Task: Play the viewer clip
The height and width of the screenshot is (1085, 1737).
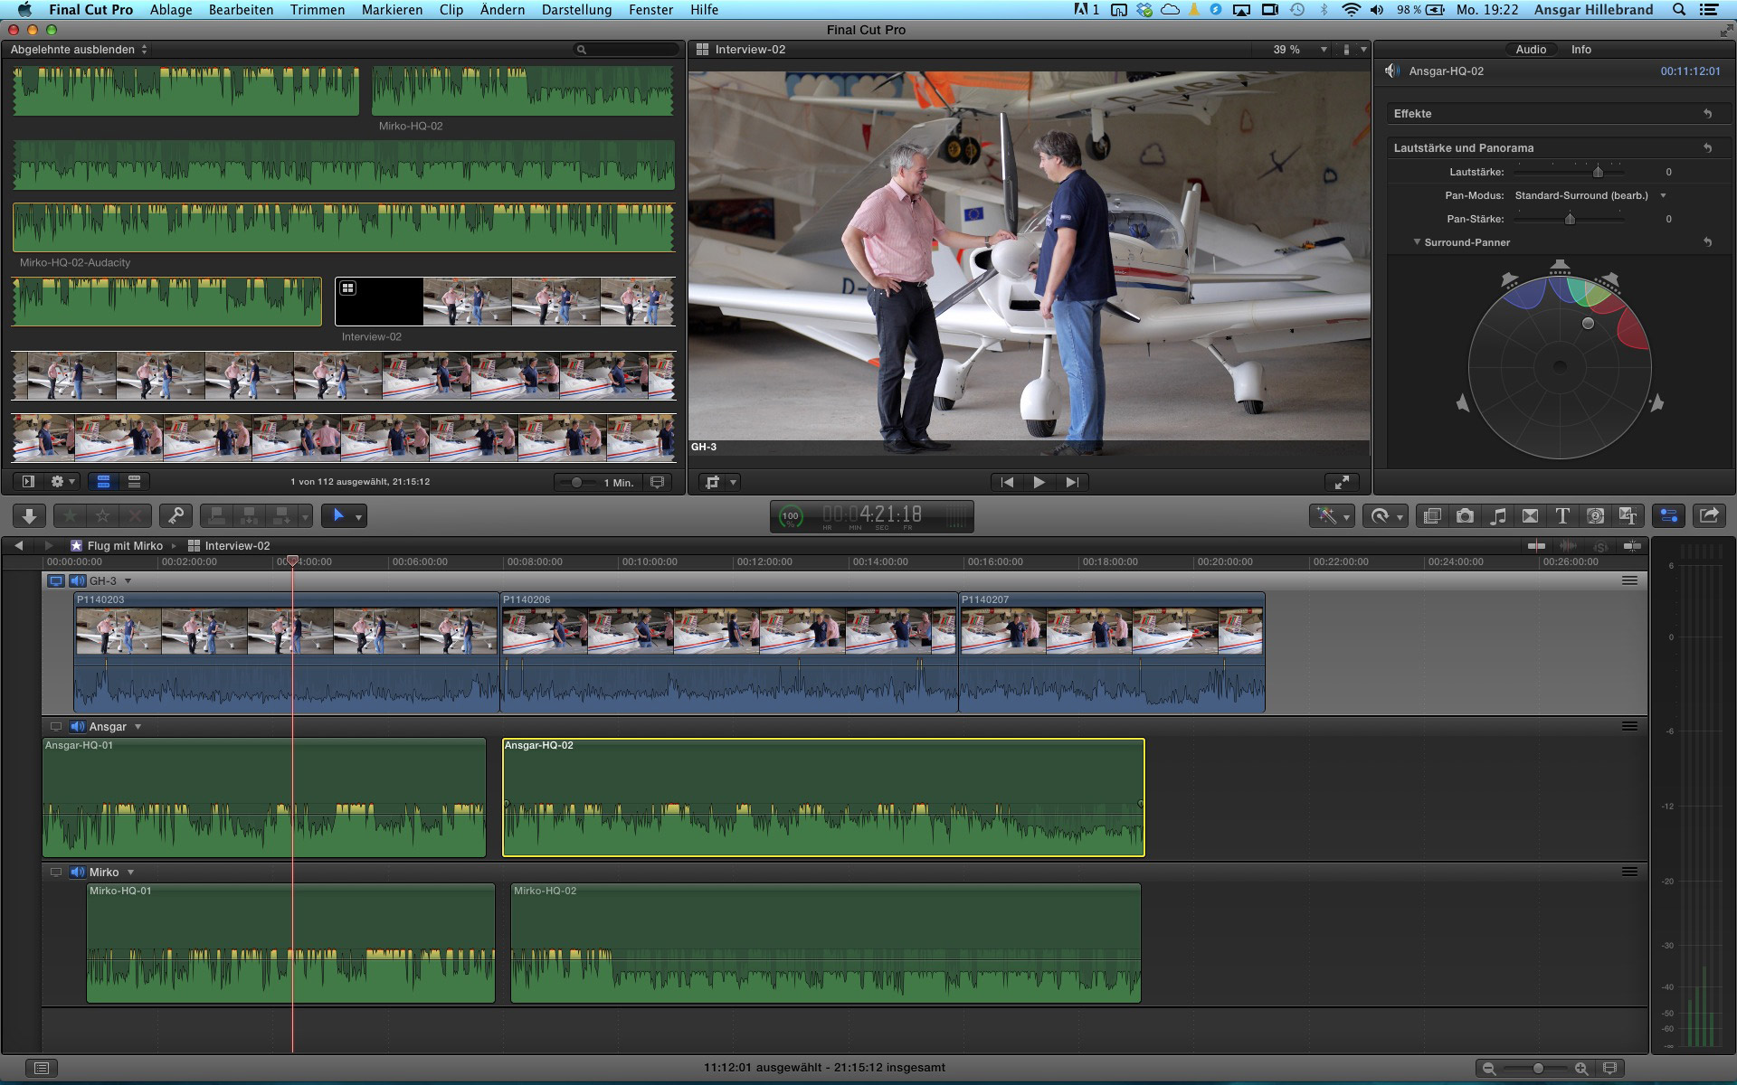Action: (1039, 482)
